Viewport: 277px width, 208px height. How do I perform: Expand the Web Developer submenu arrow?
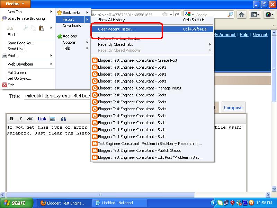pyautogui.click(x=51, y=64)
